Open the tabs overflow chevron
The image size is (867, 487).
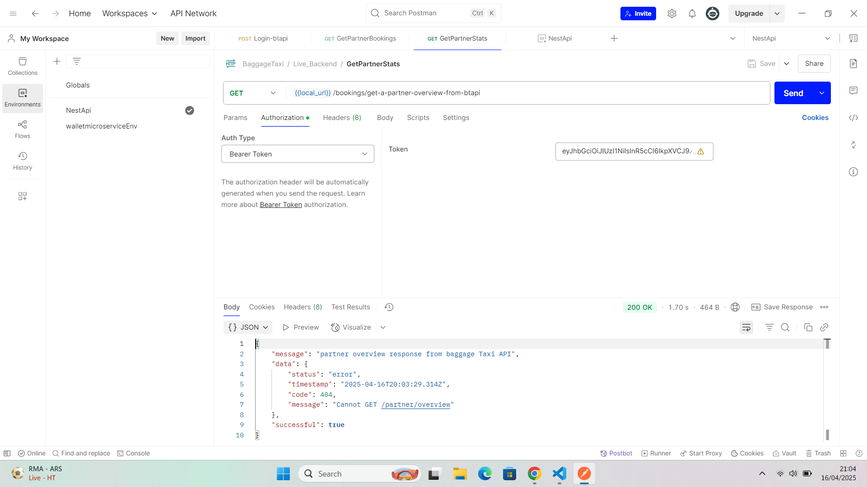pyautogui.click(x=733, y=38)
